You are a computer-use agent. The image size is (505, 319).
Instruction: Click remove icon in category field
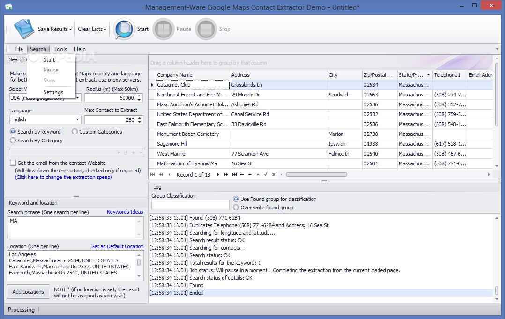141,153
